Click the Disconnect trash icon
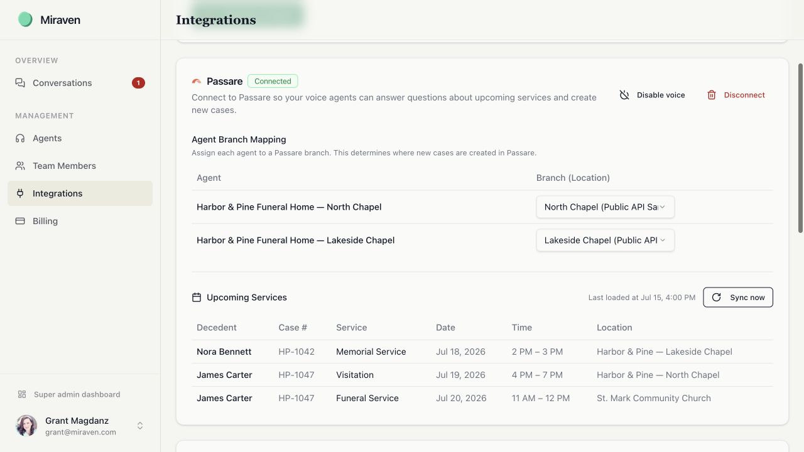Screen dimensions: 804x452 tap(712, 95)
